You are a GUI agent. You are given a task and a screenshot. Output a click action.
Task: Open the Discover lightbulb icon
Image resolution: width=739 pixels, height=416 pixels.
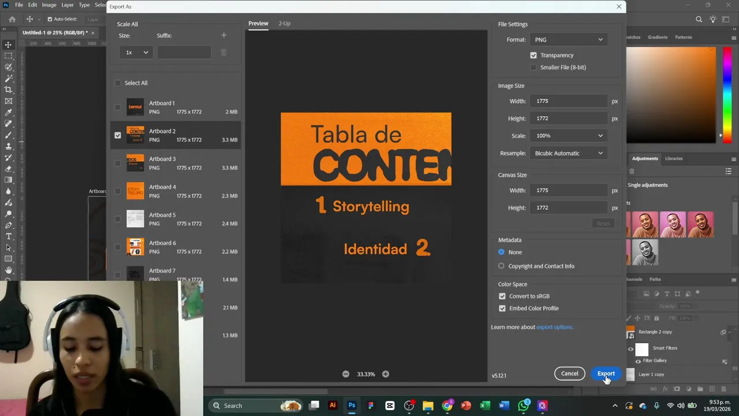pos(714,19)
